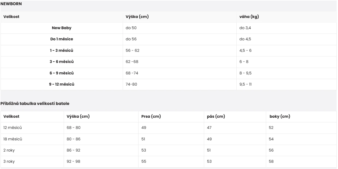This screenshot has width=338, height=169.
Task: Select the "pás (cm)" column header
Action: click(x=216, y=116)
